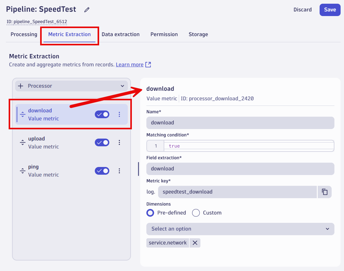Switch to the Permission tab
The height and width of the screenshot is (271, 344).
point(164,35)
